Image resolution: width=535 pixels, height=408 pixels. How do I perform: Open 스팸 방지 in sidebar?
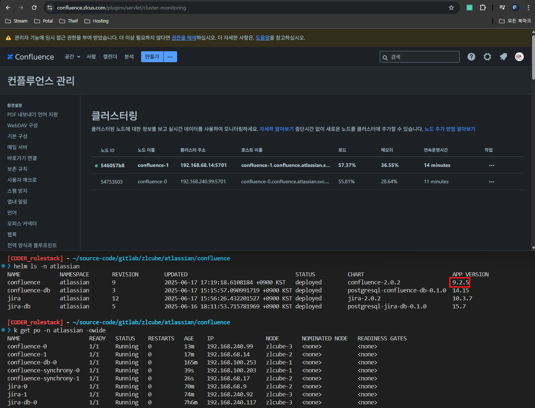pos(17,191)
